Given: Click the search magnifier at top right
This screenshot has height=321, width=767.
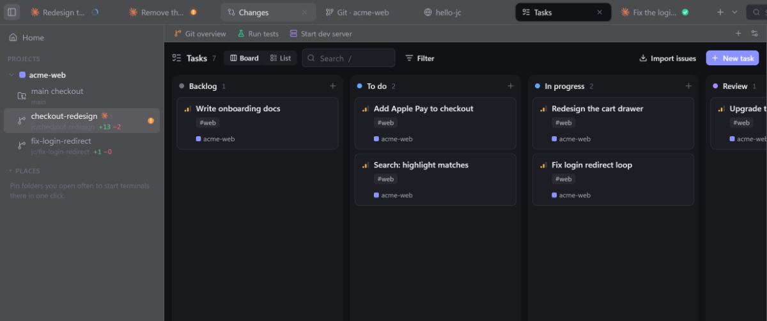Looking at the screenshot, I should (757, 12).
